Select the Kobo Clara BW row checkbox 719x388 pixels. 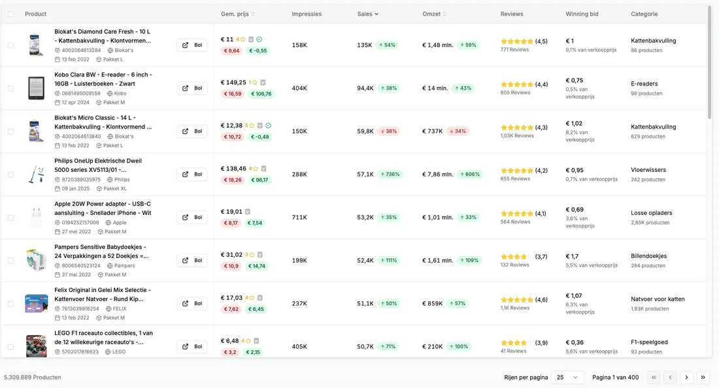10,88
